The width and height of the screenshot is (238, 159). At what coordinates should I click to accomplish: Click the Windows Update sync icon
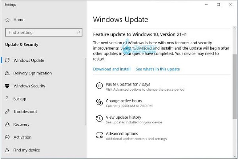coord(8,61)
